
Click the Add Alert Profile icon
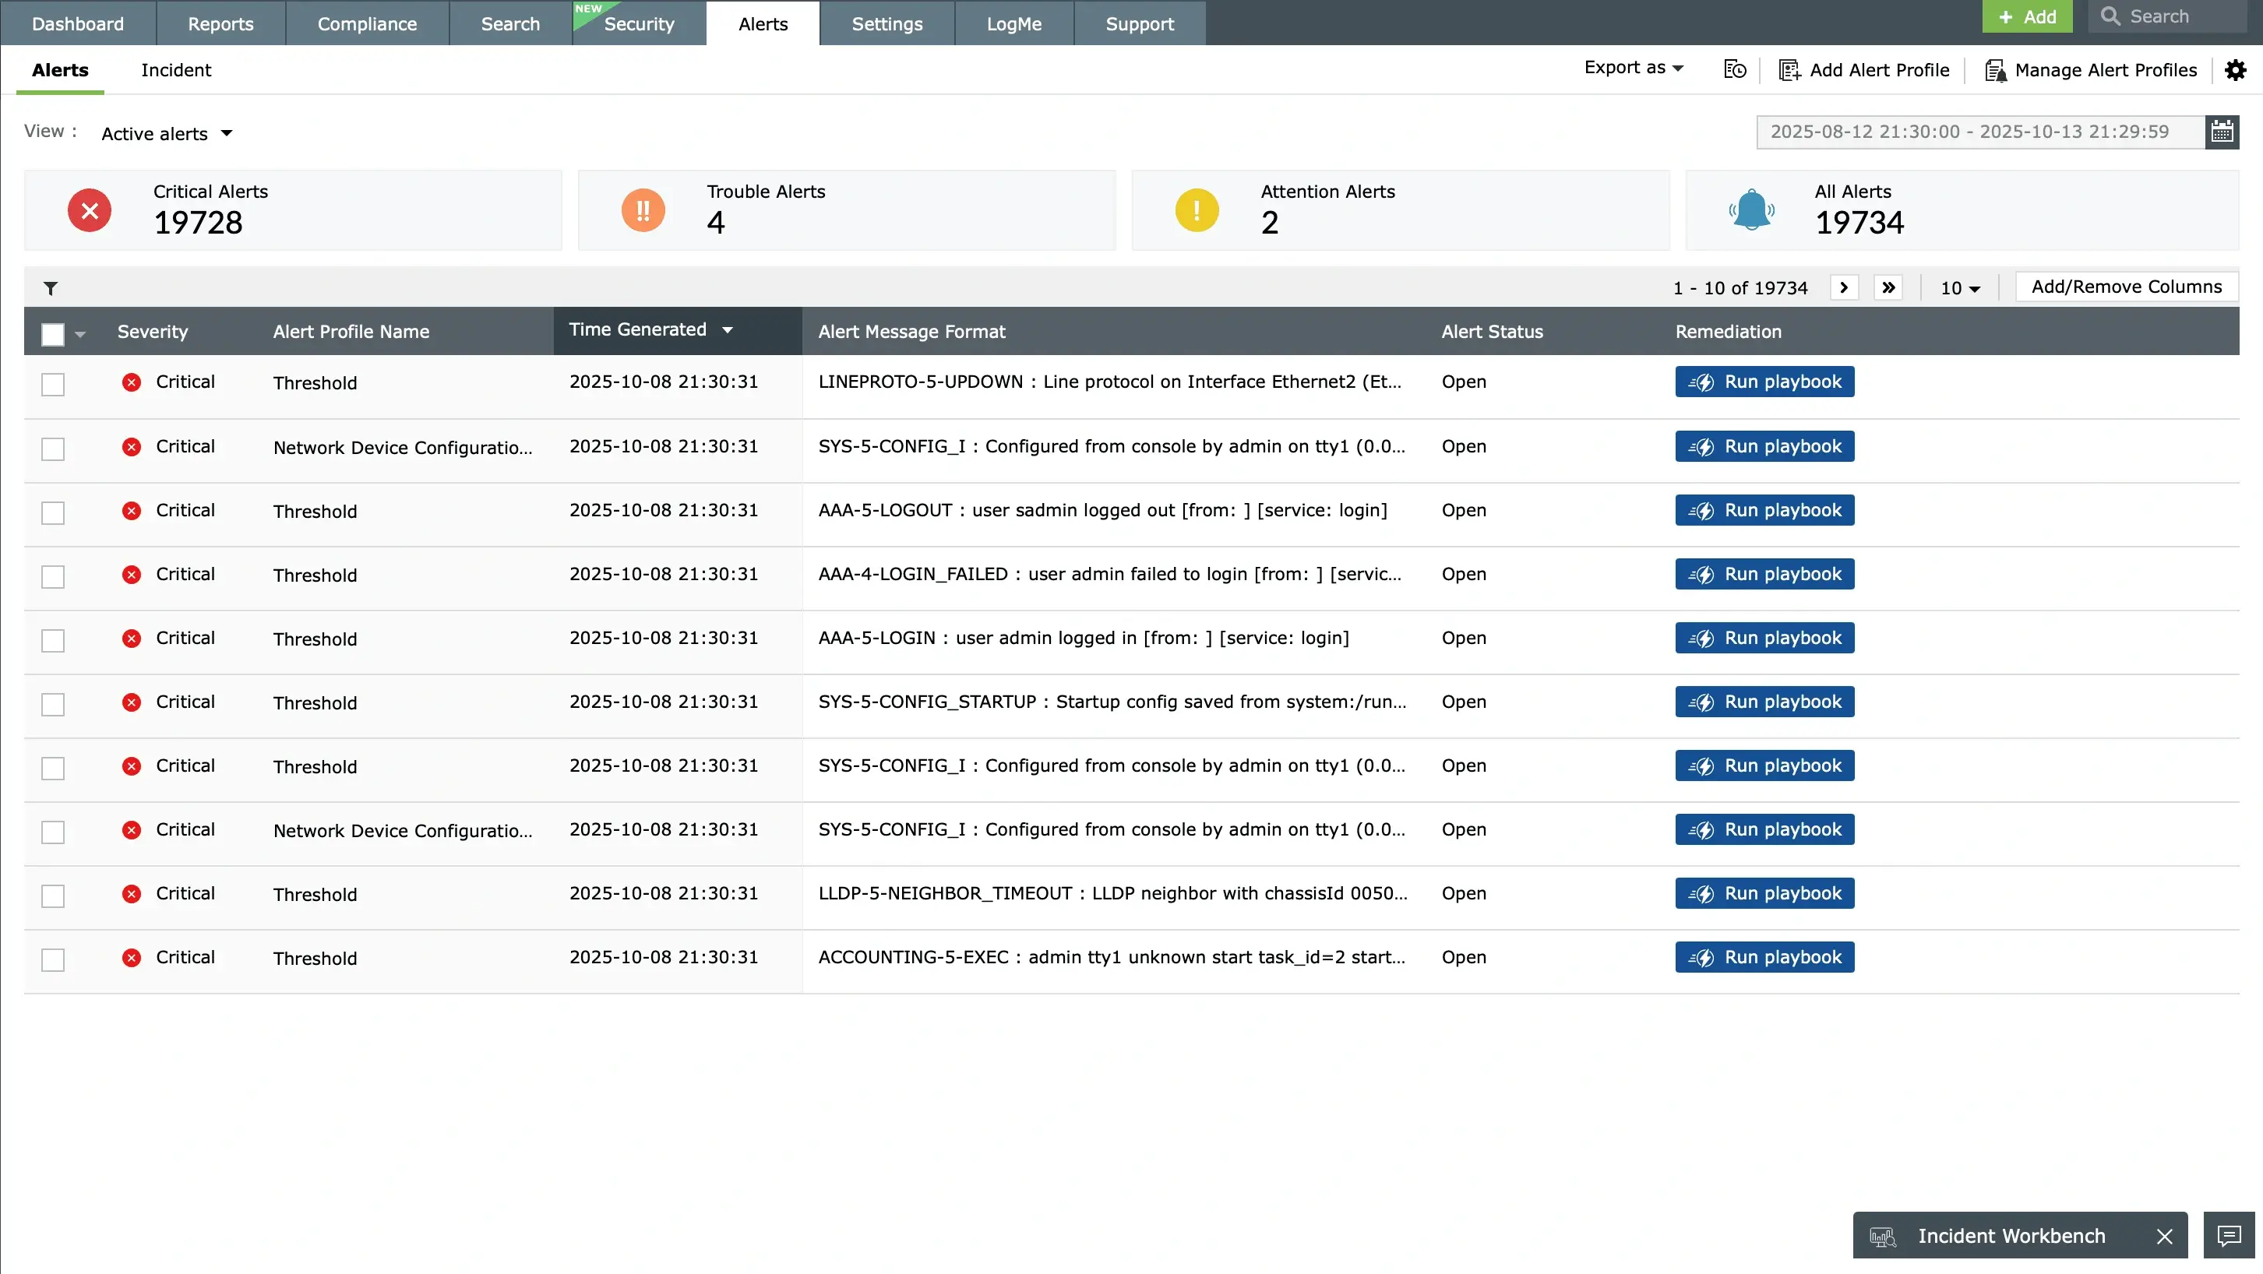1789,70
